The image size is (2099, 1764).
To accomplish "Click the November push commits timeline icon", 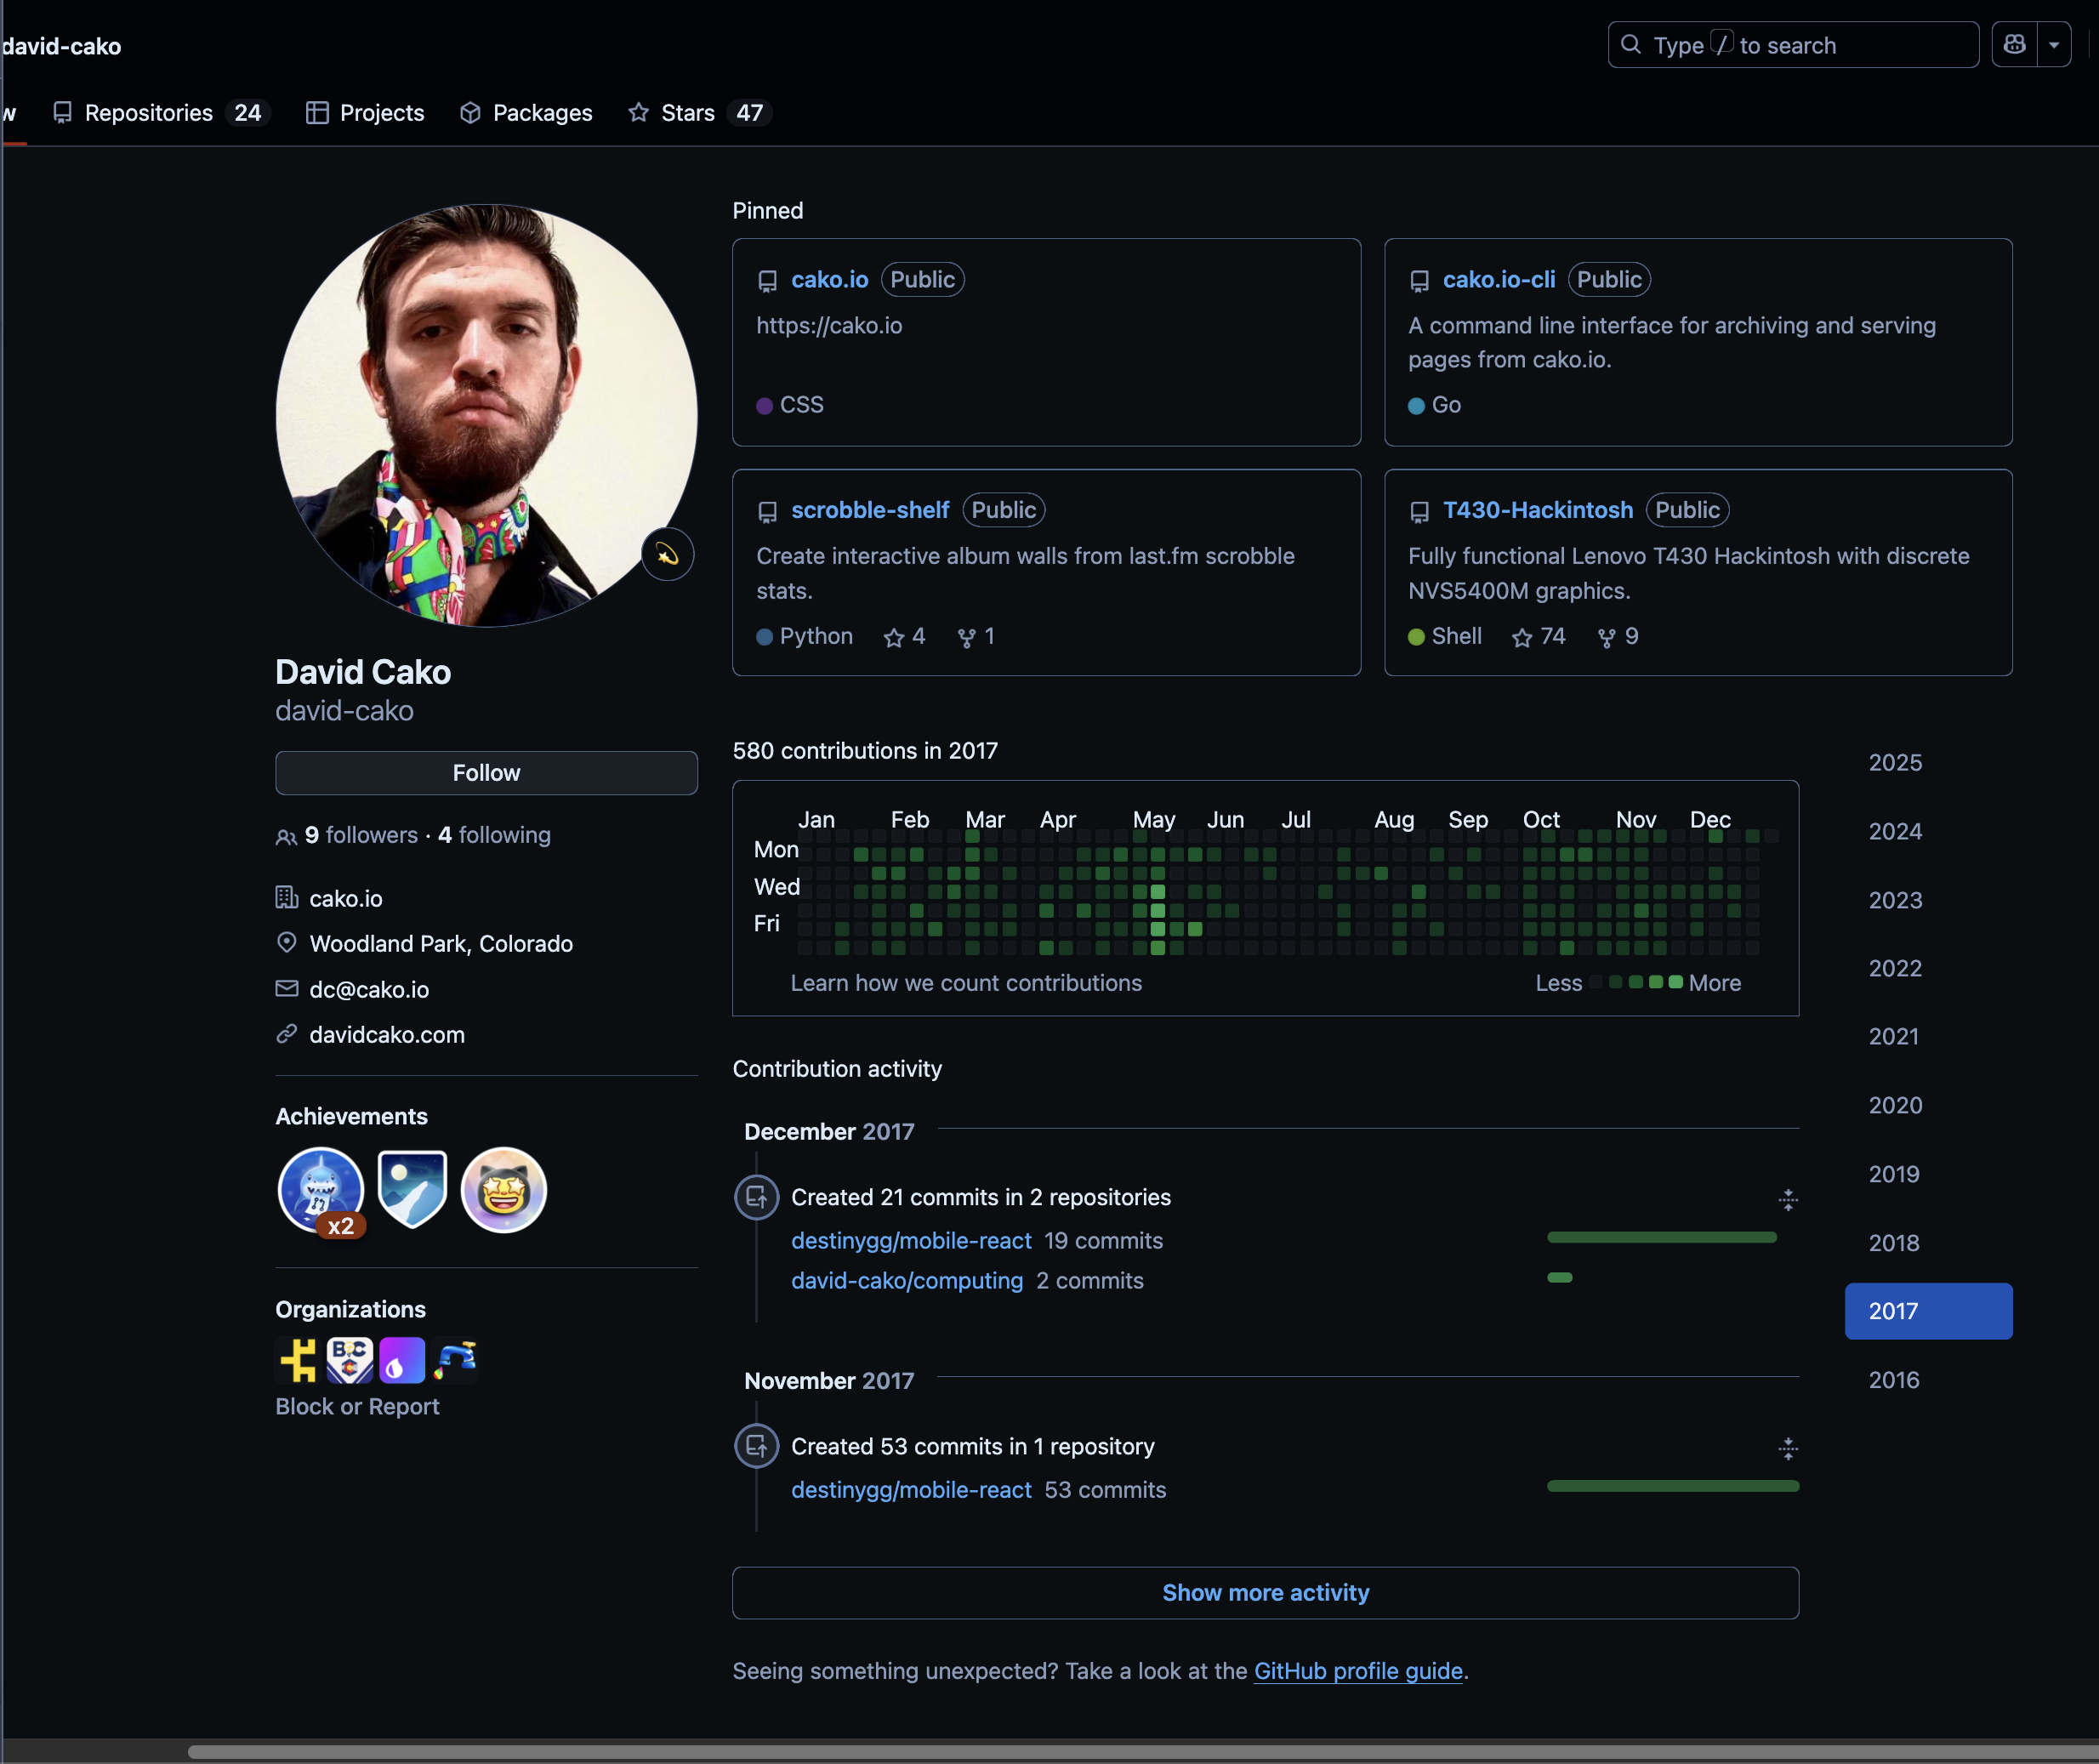I will (757, 1446).
